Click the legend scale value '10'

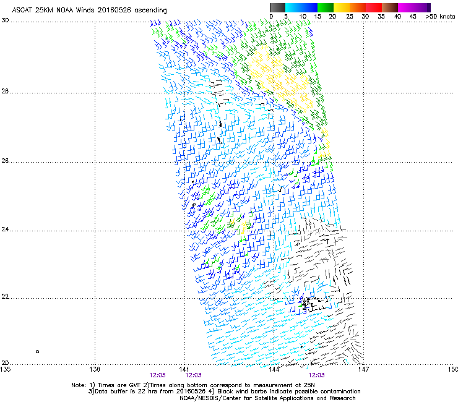[303, 17]
